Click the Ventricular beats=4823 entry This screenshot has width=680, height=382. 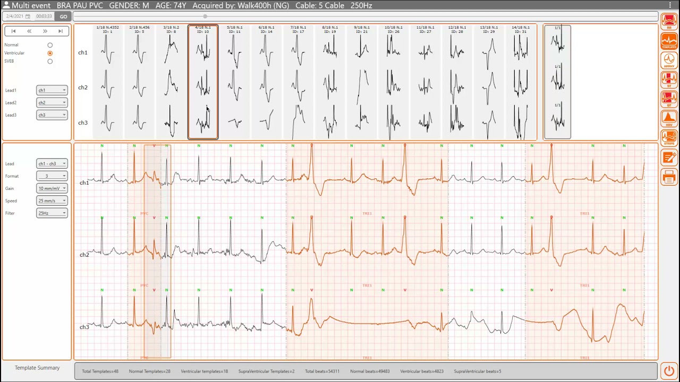coord(422,371)
